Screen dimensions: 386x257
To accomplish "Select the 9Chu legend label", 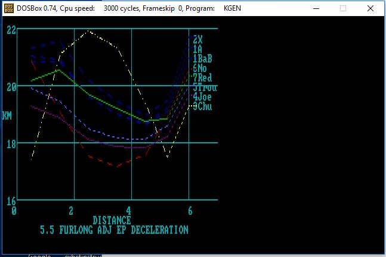I will [x=202, y=106].
